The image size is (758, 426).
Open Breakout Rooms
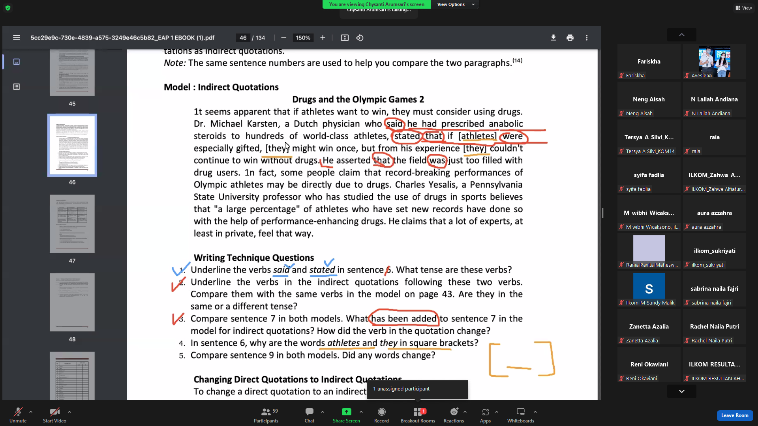(x=418, y=415)
